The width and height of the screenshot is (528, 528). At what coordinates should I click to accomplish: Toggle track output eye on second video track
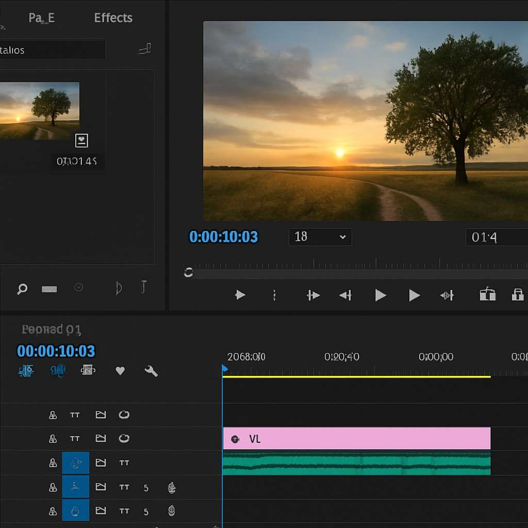pyautogui.click(x=124, y=439)
